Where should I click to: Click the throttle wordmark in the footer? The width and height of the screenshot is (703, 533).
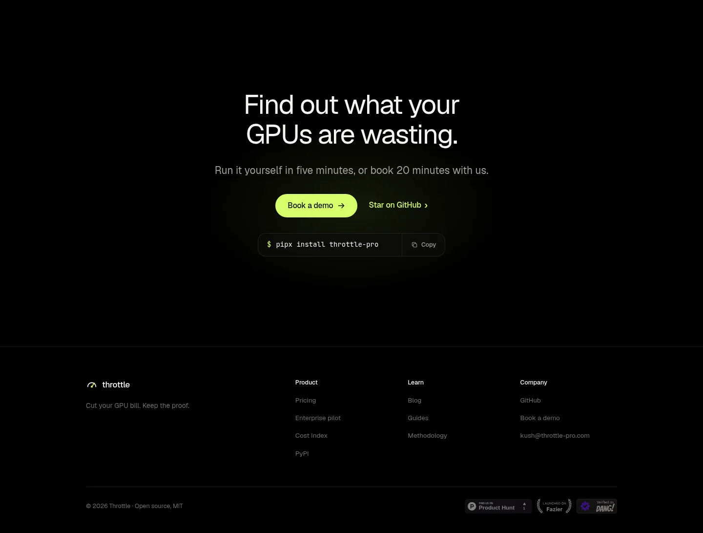pyautogui.click(x=116, y=384)
